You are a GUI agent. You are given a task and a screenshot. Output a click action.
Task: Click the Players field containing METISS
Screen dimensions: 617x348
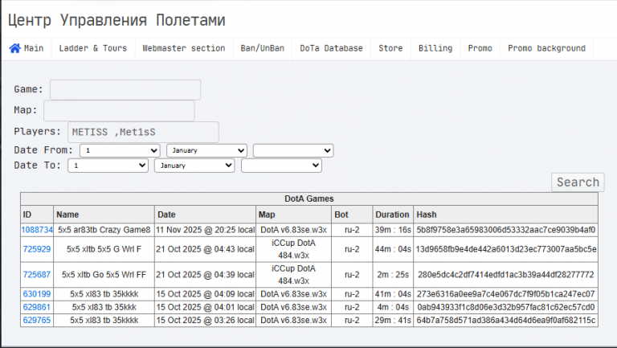(143, 133)
